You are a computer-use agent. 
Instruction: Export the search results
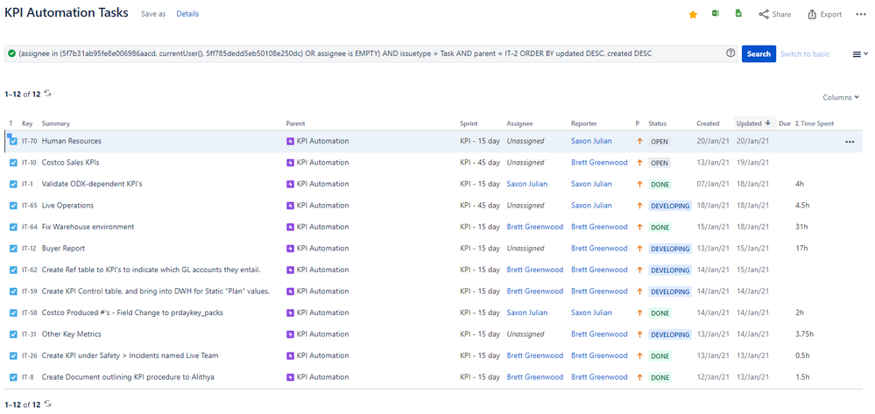click(x=825, y=15)
